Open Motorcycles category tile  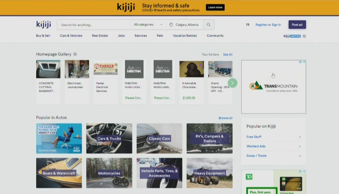(x=109, y=173)
